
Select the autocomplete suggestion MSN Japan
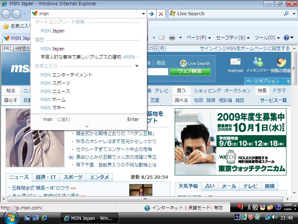pyautogui.click(x=53, y=31)
